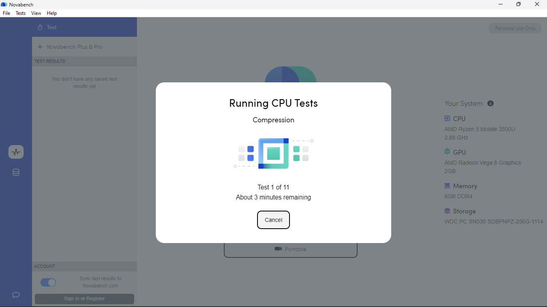Viewport: 547px width, 307px height.
Task: Open the Help menu
Action: coord(52,13)
